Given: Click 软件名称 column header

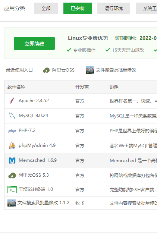Looking at the screenshot, I should tap(16, 87).
